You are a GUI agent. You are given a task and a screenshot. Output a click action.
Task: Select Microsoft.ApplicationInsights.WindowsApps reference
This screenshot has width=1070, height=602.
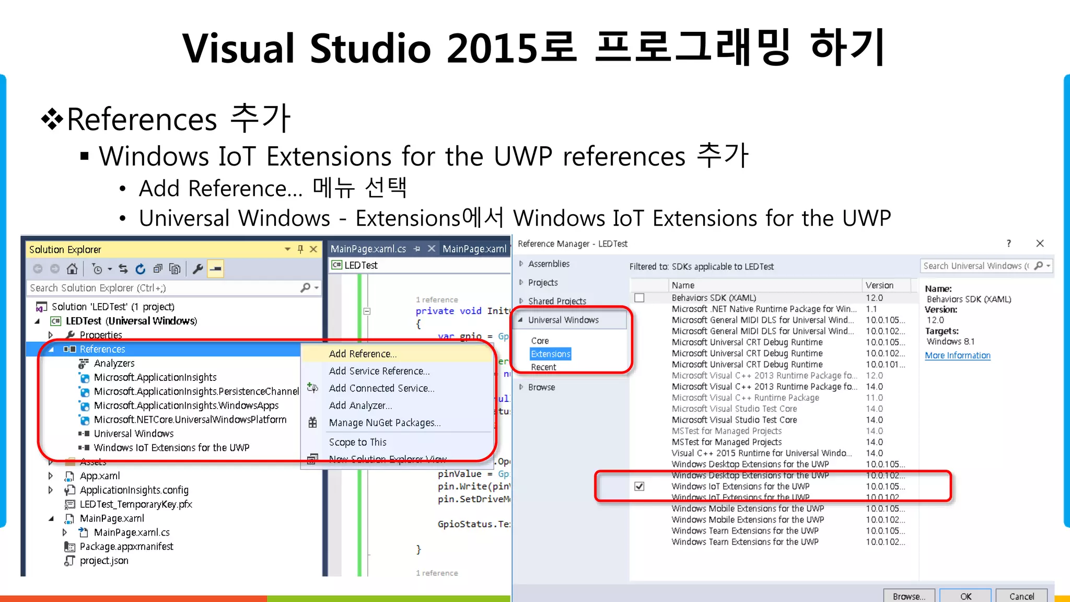tap(186, 406)
